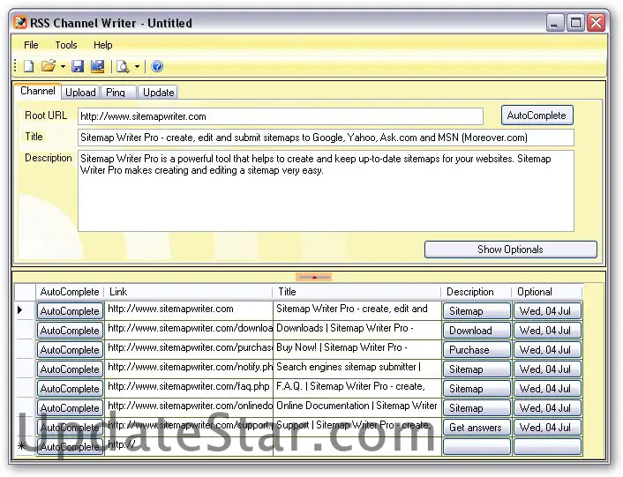Select the Channel tab
Viewport: 623px width, 477px height.
click(x=38, y=91)
